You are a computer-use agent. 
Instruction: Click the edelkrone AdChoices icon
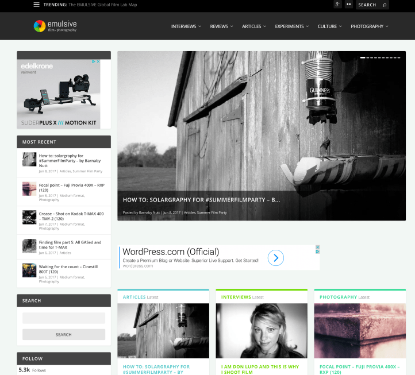coord(94,61)
